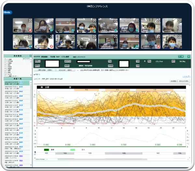Screen dimensions: 195x171
Task: Select the highlighted 2020/06/15 SAP entry in 検査一覧
Action: click(x=17, y=83)
